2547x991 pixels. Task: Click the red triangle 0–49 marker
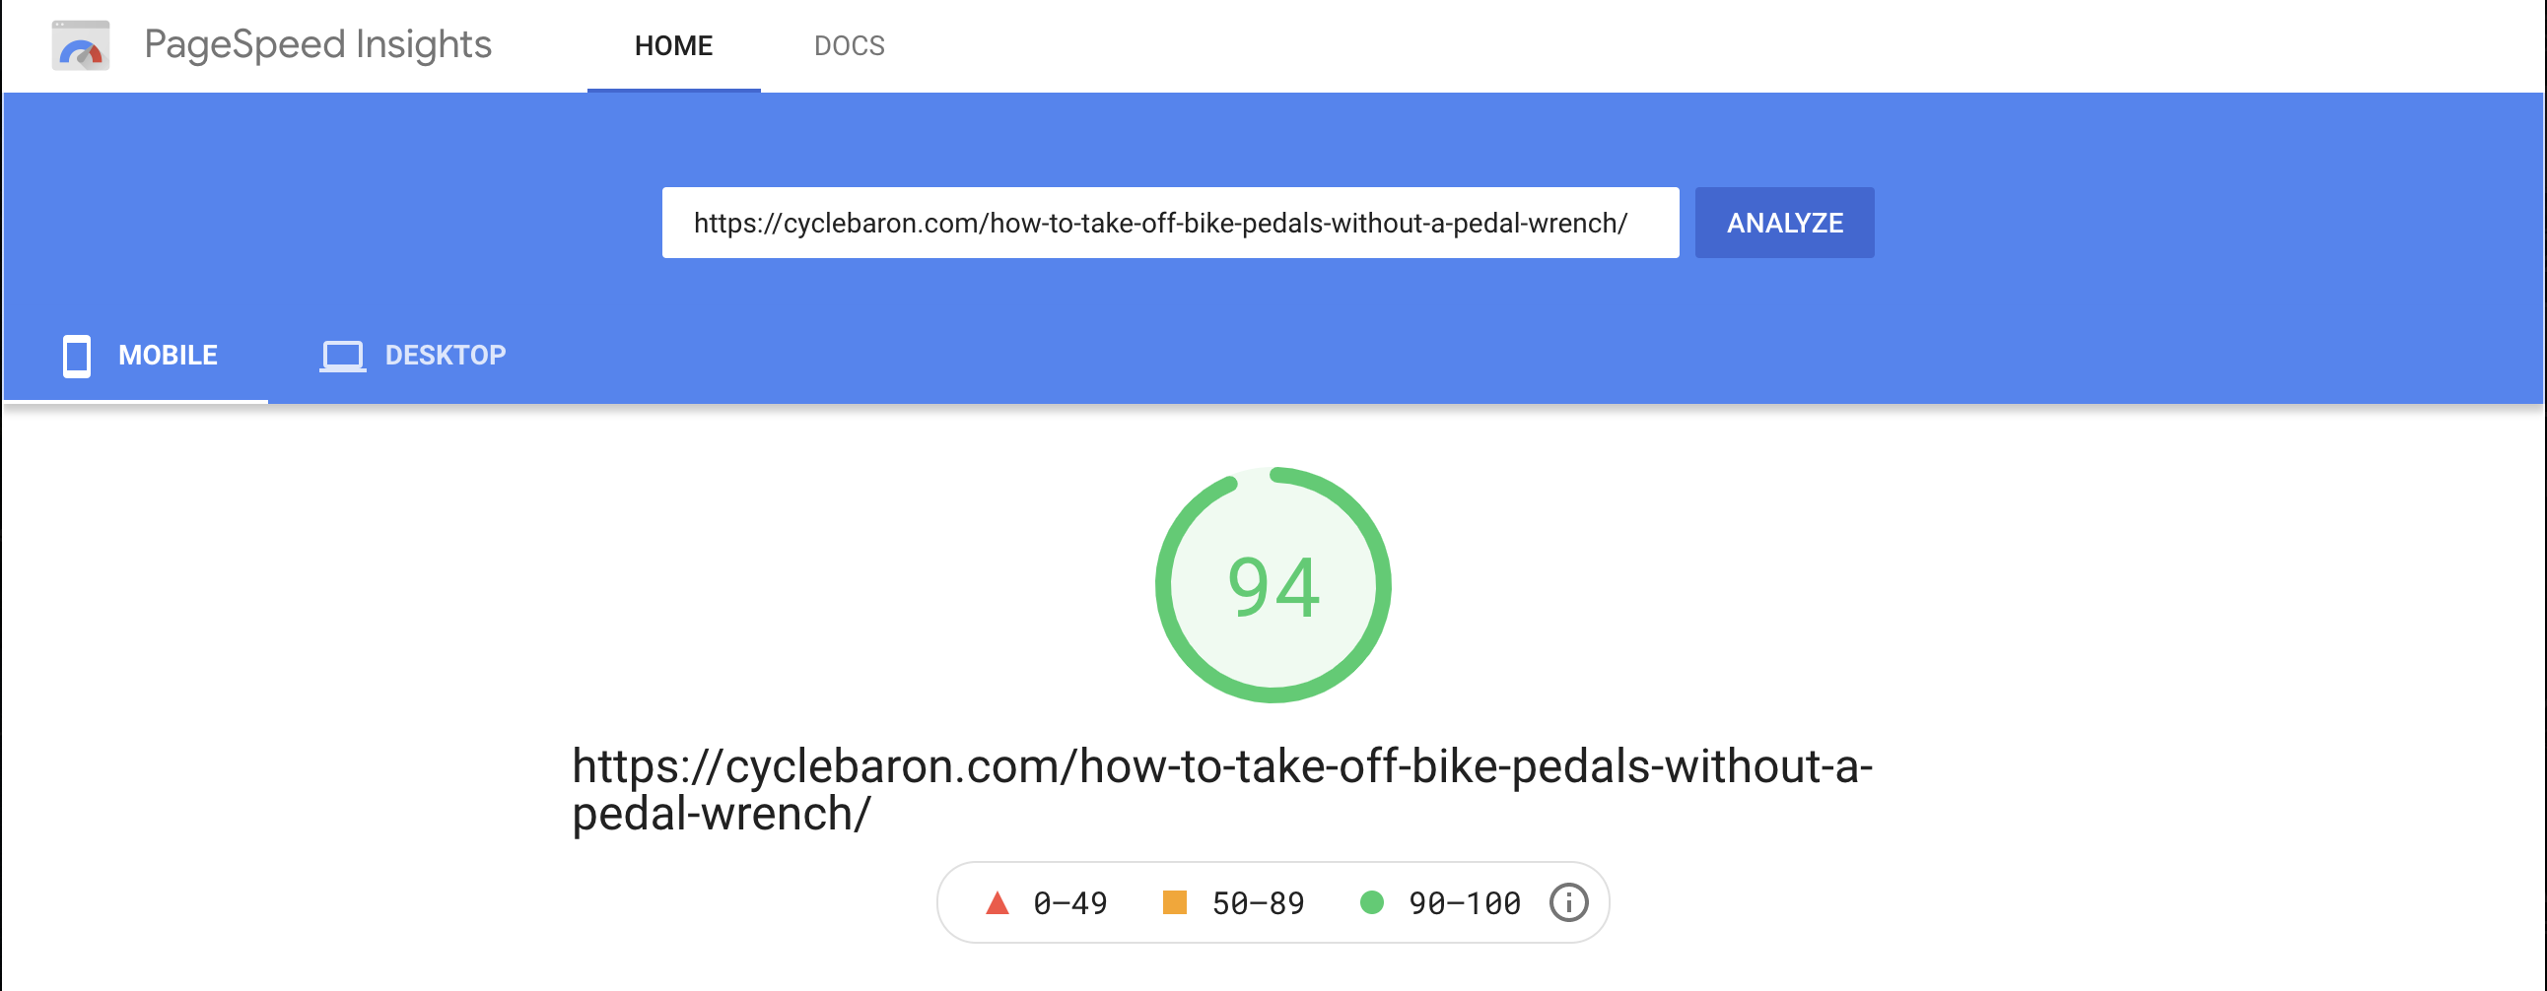tap(998, 902)
